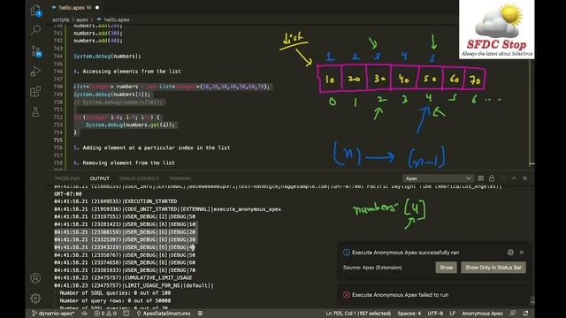Viewport: 566px width, 318px height.
Task: Click the list icon after ApexDataStructures
Action: click(201, 314)
